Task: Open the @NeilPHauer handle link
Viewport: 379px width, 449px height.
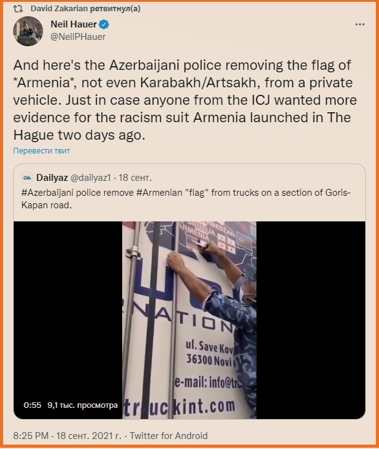Action: coord(78,37)
